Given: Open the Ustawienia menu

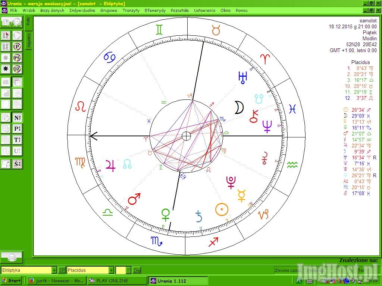Looking at the screenshot, I should (205, 10).
